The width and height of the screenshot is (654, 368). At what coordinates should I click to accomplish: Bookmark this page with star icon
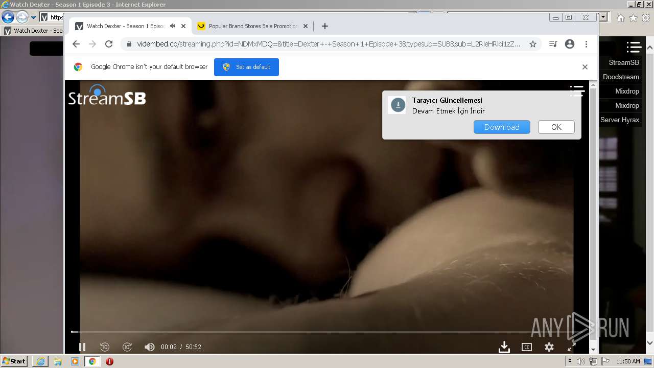pos(533,44)
